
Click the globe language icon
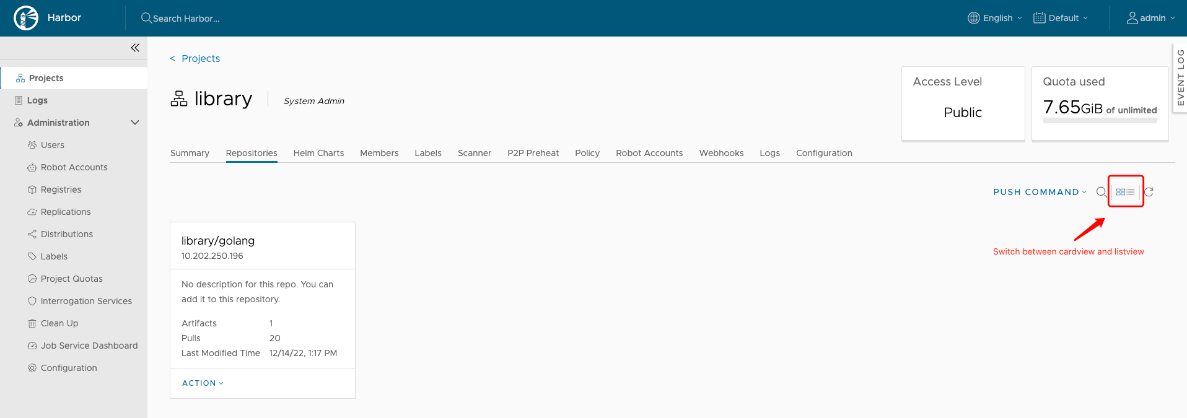(974, 18)
